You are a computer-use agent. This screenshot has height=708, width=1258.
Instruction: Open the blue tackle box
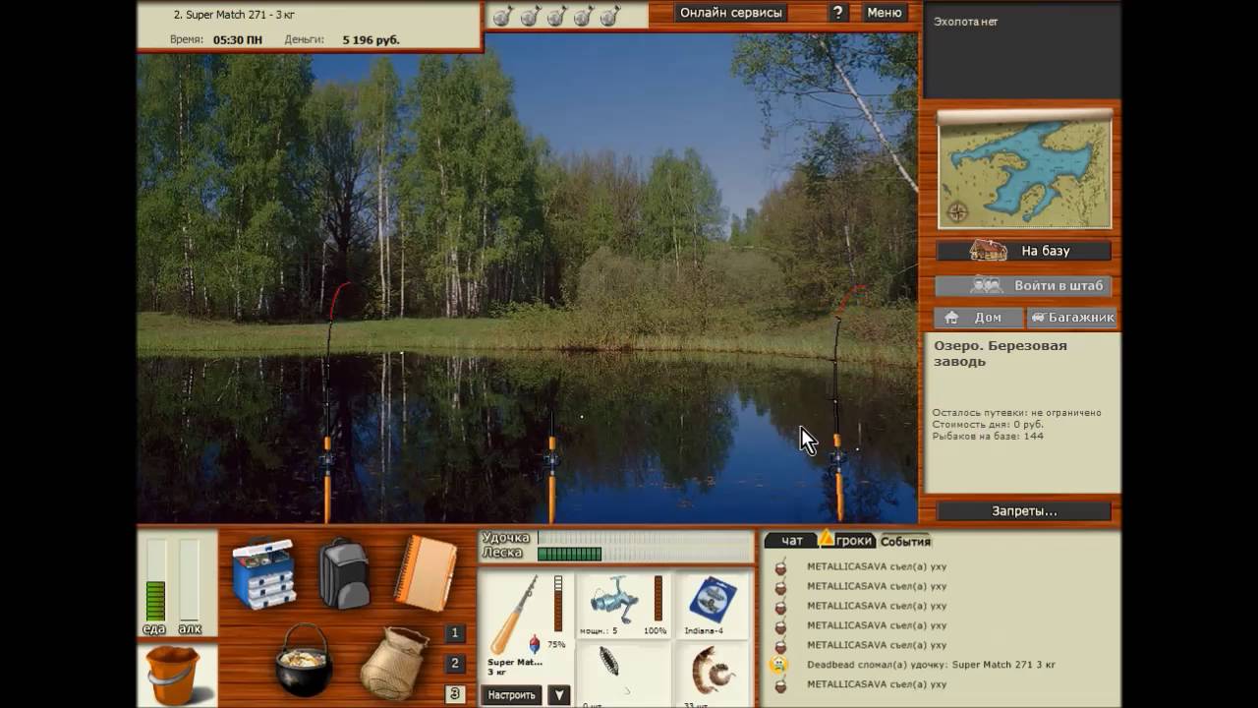click(x=264, y=574)
